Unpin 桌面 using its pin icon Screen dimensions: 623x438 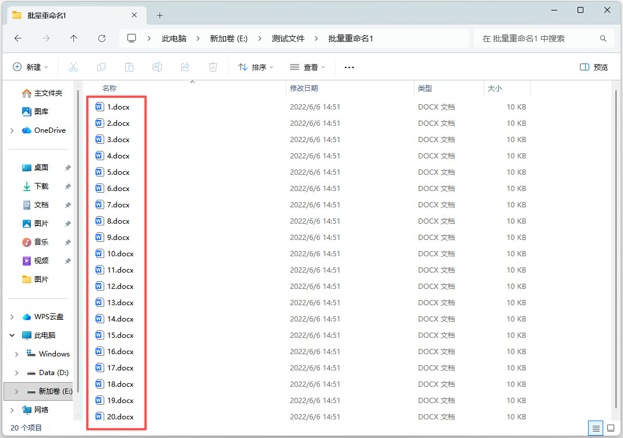68,168
